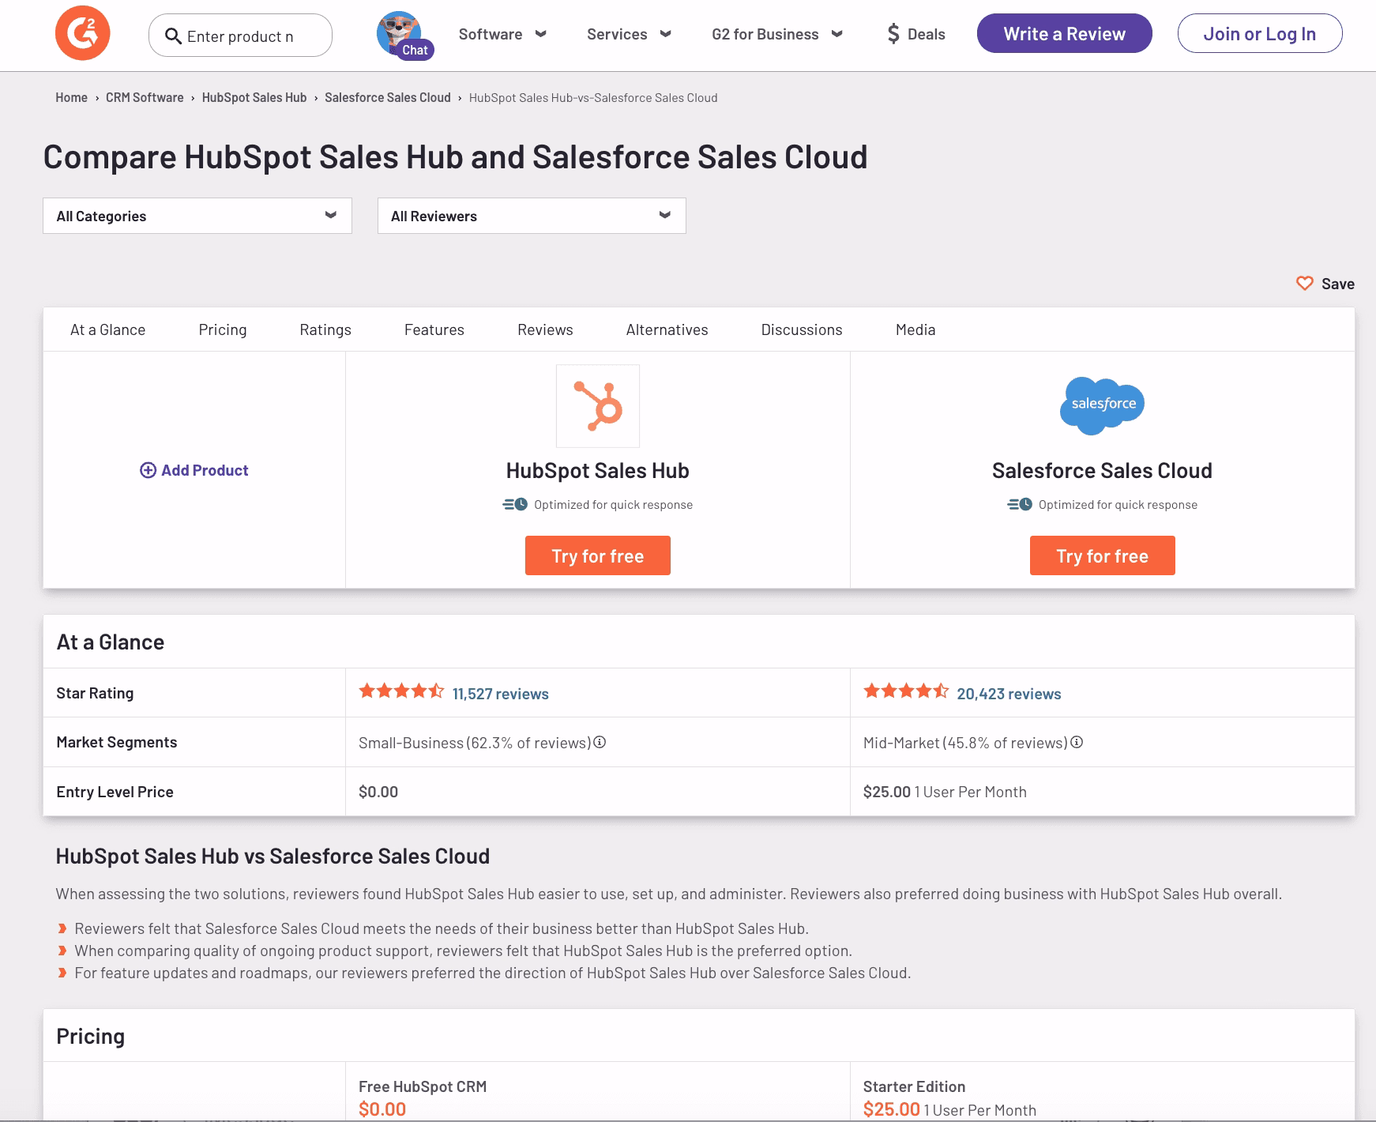Click quick response icon under Salesforce Sales Cloud
The width and height of the screenshot is (1376, 1122).
point(1020,504)
